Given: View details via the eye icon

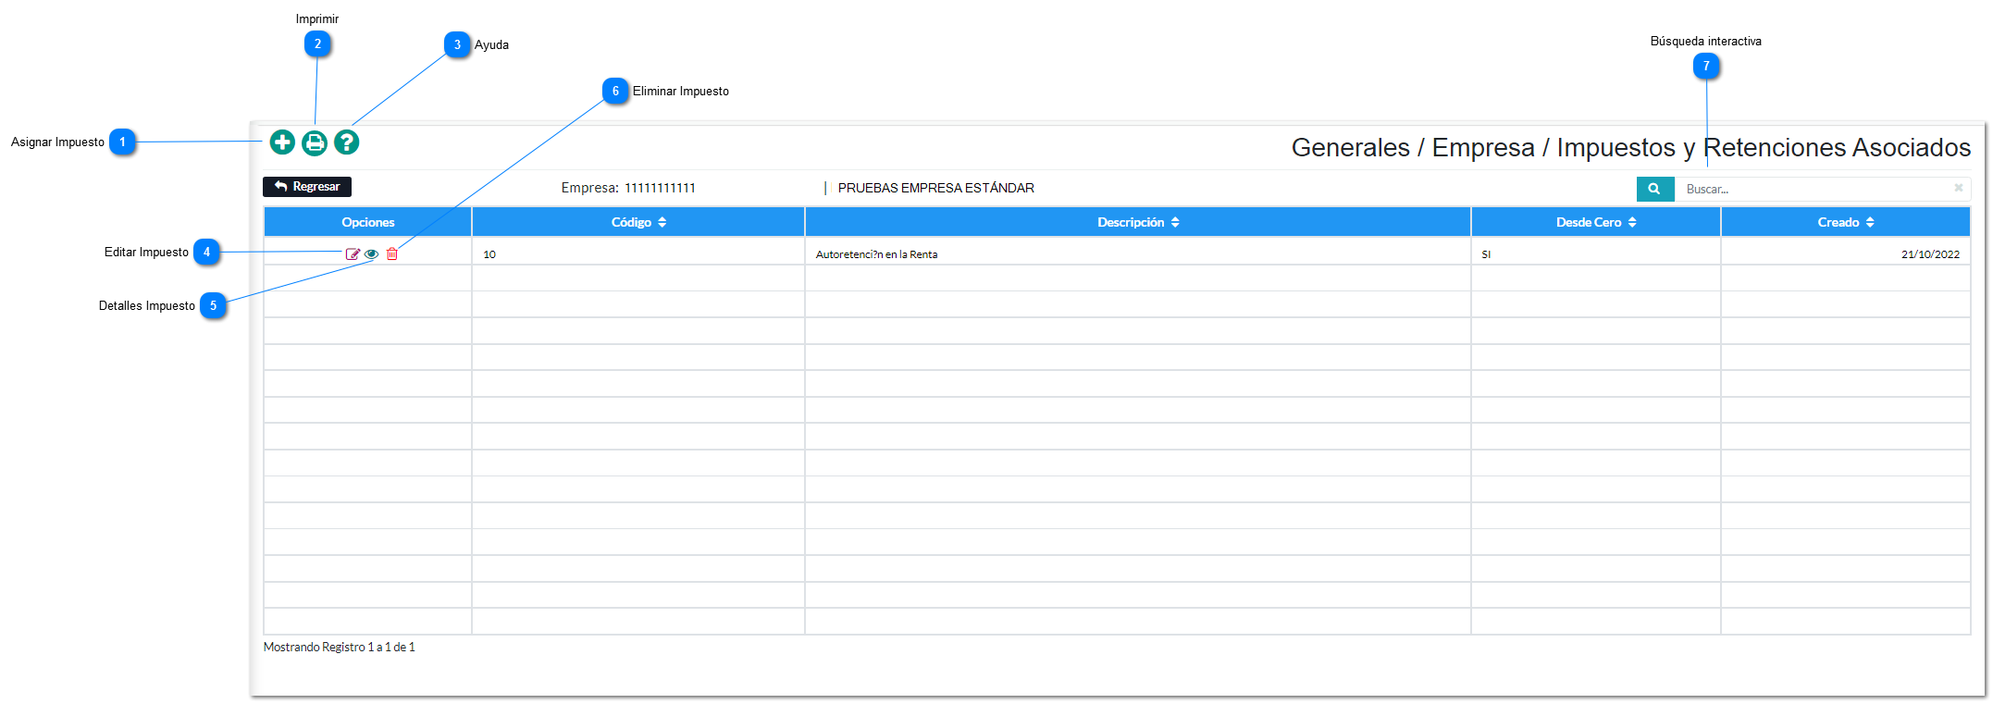Looking at the screenshot, I should [372, 254].
